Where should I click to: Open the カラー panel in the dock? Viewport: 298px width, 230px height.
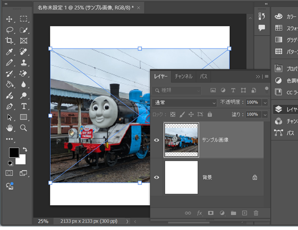click(x=286, y=16)
